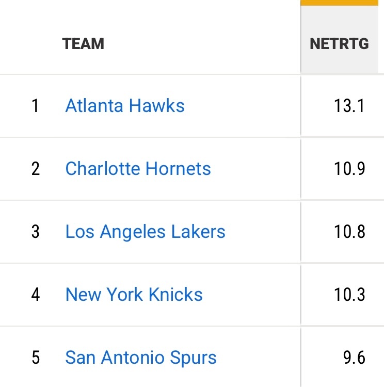
Task: Select rank number 4 beside New York Knicks
Action: click(35, 295)
